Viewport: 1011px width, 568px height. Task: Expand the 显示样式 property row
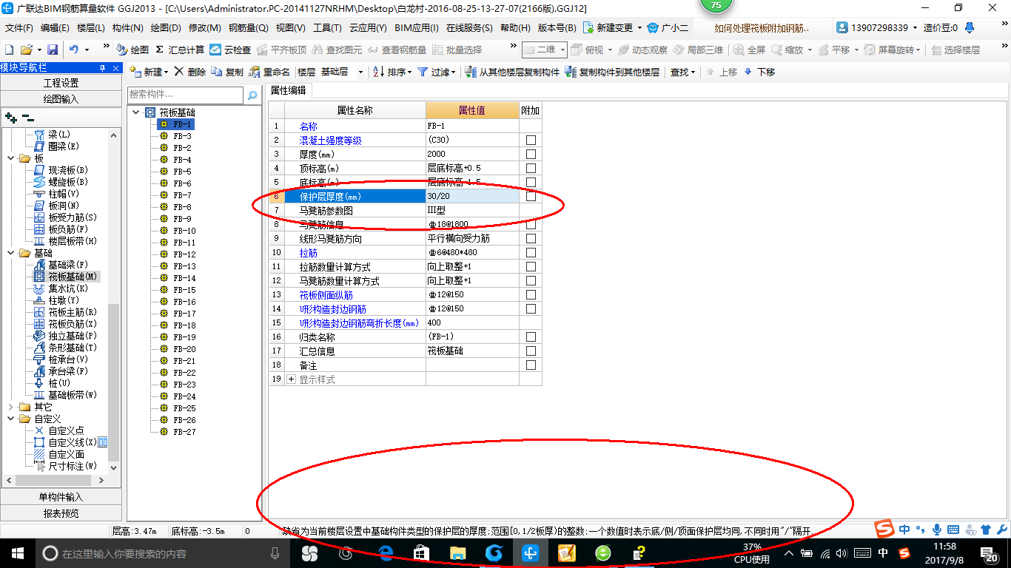pyautogui.click(x=291, y=379)
